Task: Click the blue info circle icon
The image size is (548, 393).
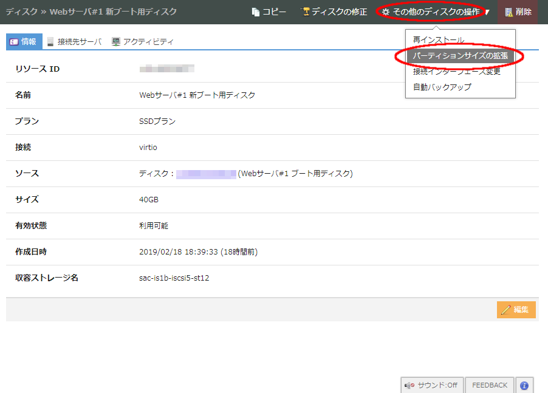Action: coord(524,386)
